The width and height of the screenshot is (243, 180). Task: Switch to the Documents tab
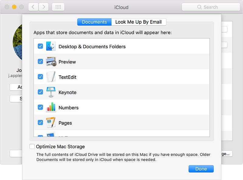click(x=94, y=22)
